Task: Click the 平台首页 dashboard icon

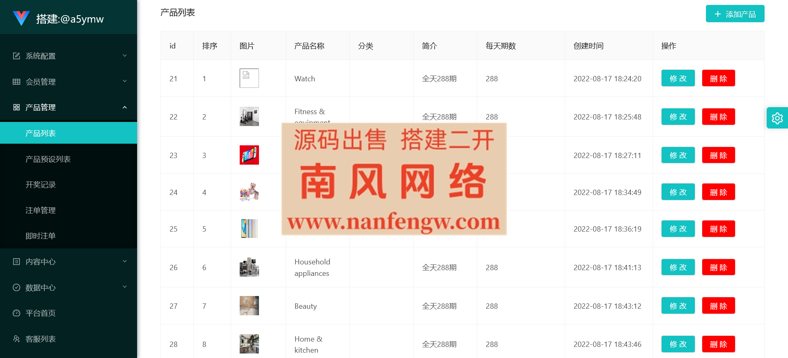Action: (x=16, y=313)
